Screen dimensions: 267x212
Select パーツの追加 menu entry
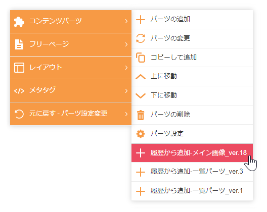point(192,19)
